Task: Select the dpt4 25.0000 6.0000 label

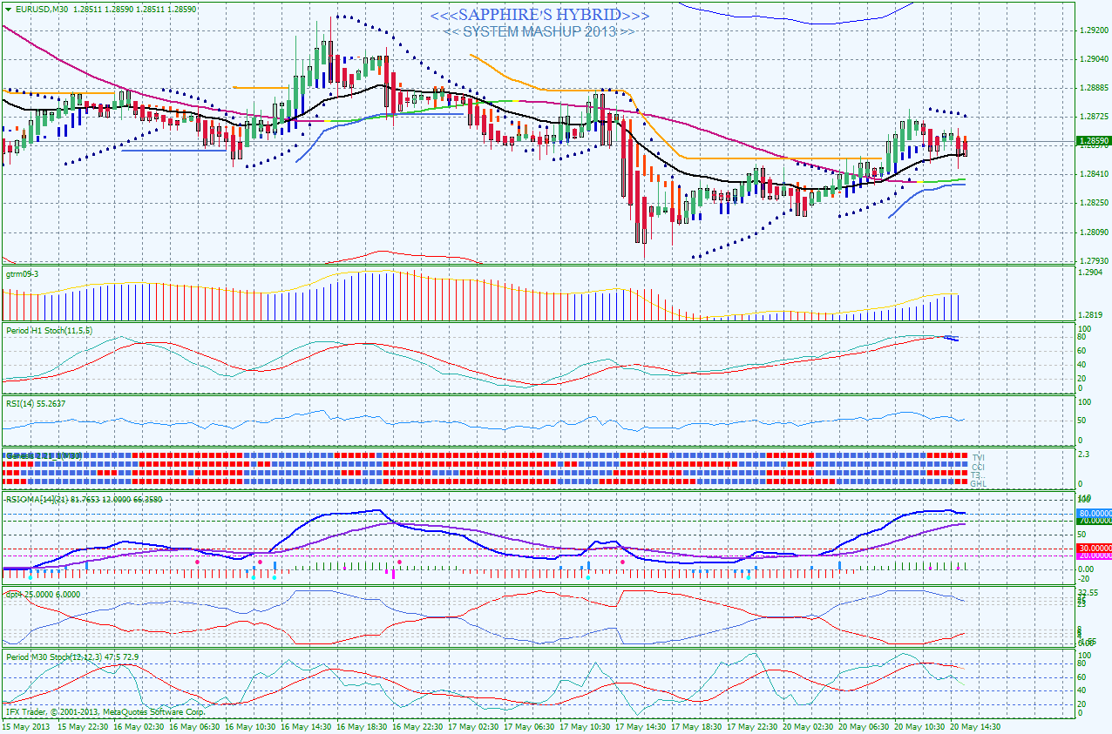Action: (x=44, y=594)
